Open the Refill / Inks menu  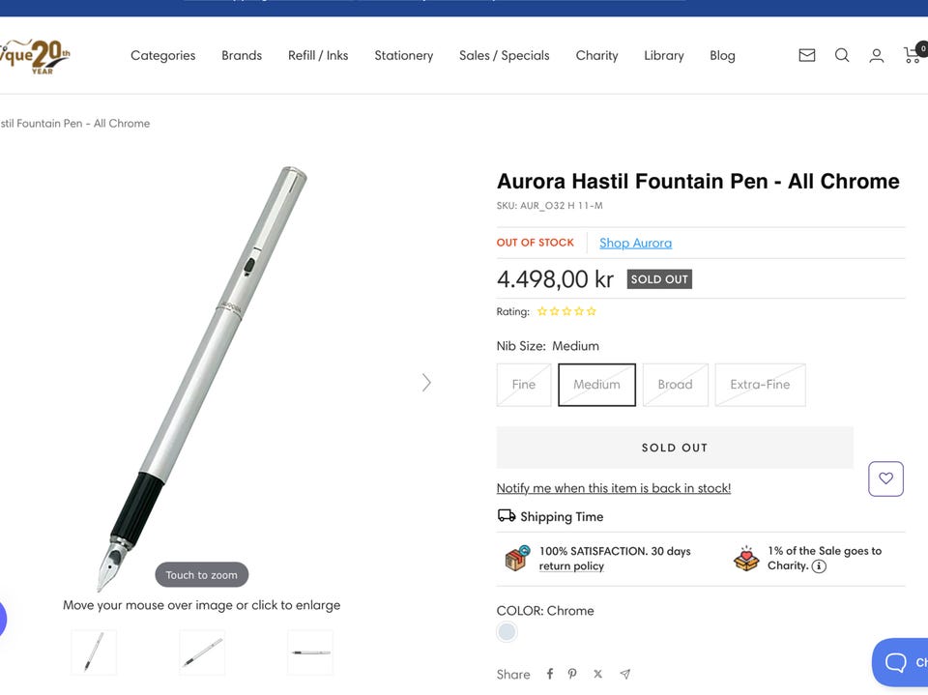tap(318, 55)
